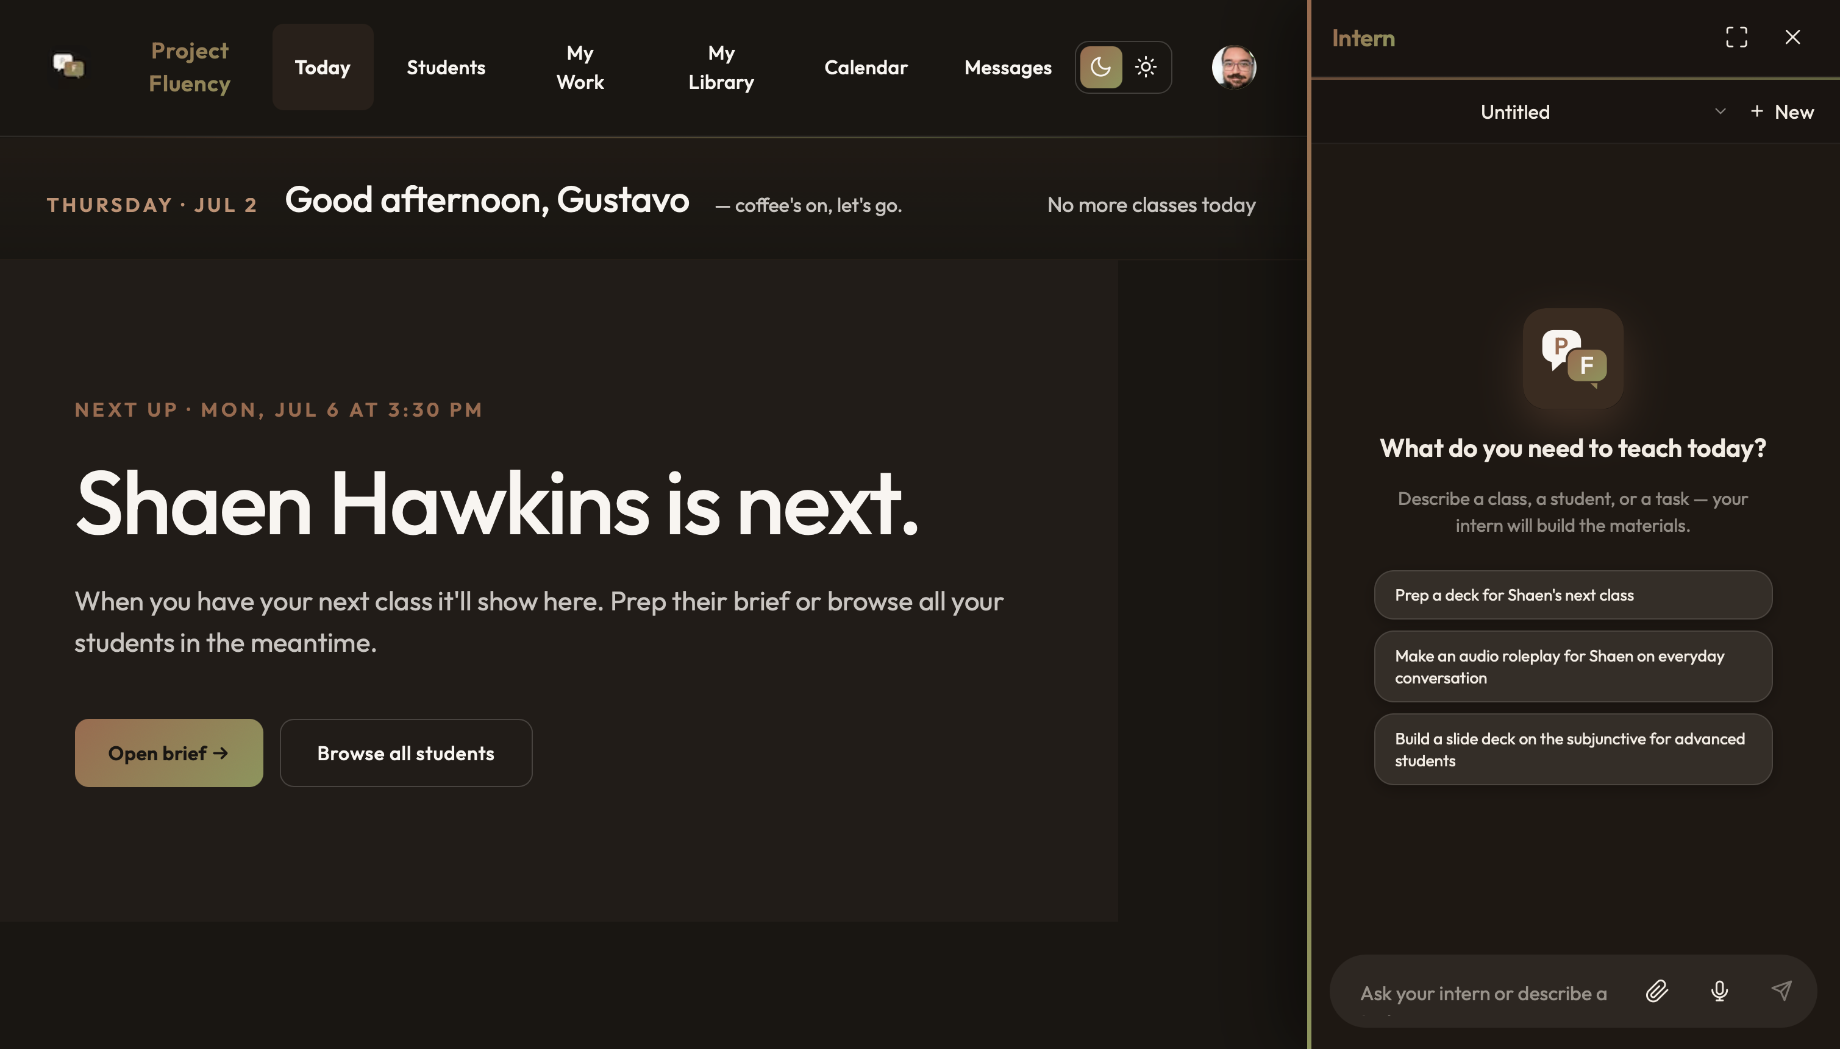Go to the Today tab
This screenshot has height=1049, width=1840.
(x=323, y=67)
